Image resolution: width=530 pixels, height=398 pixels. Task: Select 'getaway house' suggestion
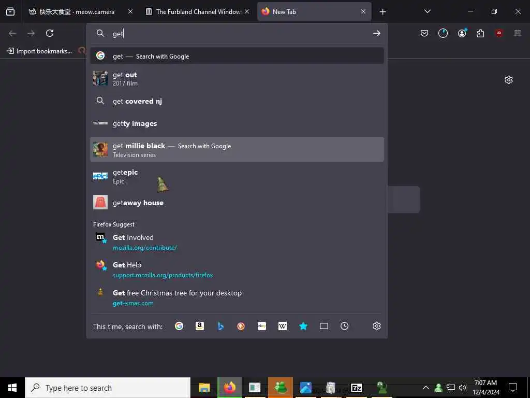237,203
